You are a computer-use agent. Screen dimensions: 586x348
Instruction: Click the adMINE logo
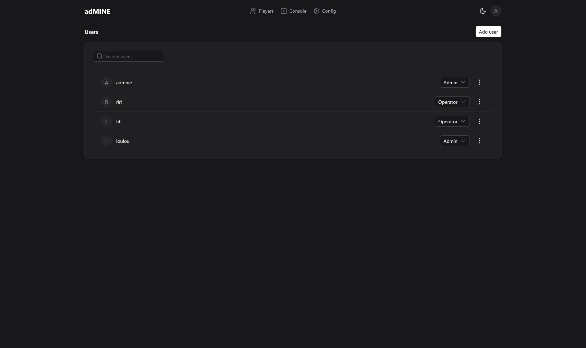tap(97, 11)
